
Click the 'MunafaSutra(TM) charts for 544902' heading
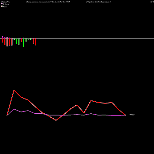point(54,2)
